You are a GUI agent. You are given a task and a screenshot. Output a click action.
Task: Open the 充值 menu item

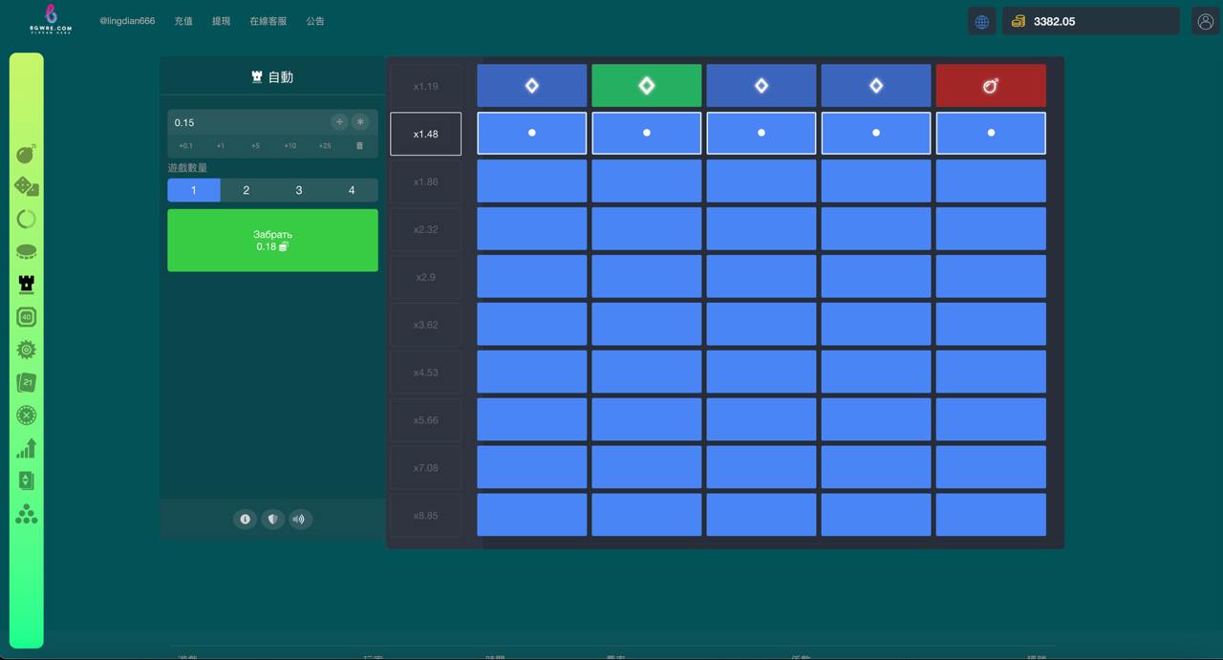183,21
